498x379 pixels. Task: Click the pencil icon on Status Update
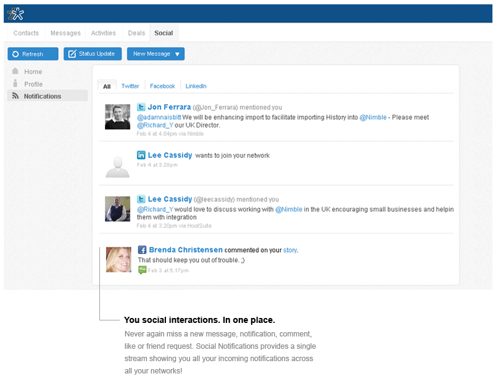click(72, 54)
